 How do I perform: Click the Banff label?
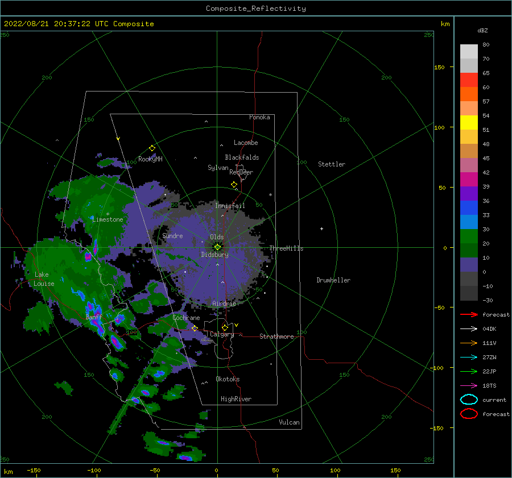click(x=94, y=317)
